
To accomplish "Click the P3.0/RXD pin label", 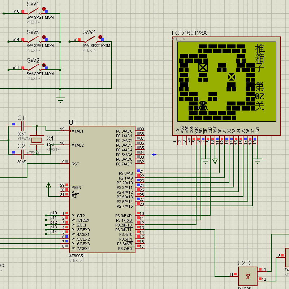I will [124, 216].
